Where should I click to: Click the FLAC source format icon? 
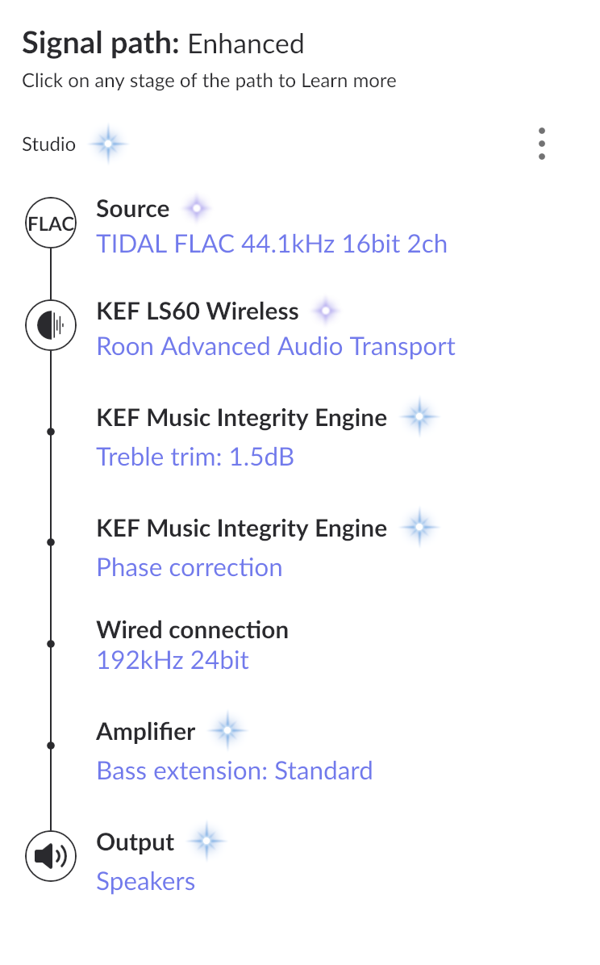tap(51, 223)
